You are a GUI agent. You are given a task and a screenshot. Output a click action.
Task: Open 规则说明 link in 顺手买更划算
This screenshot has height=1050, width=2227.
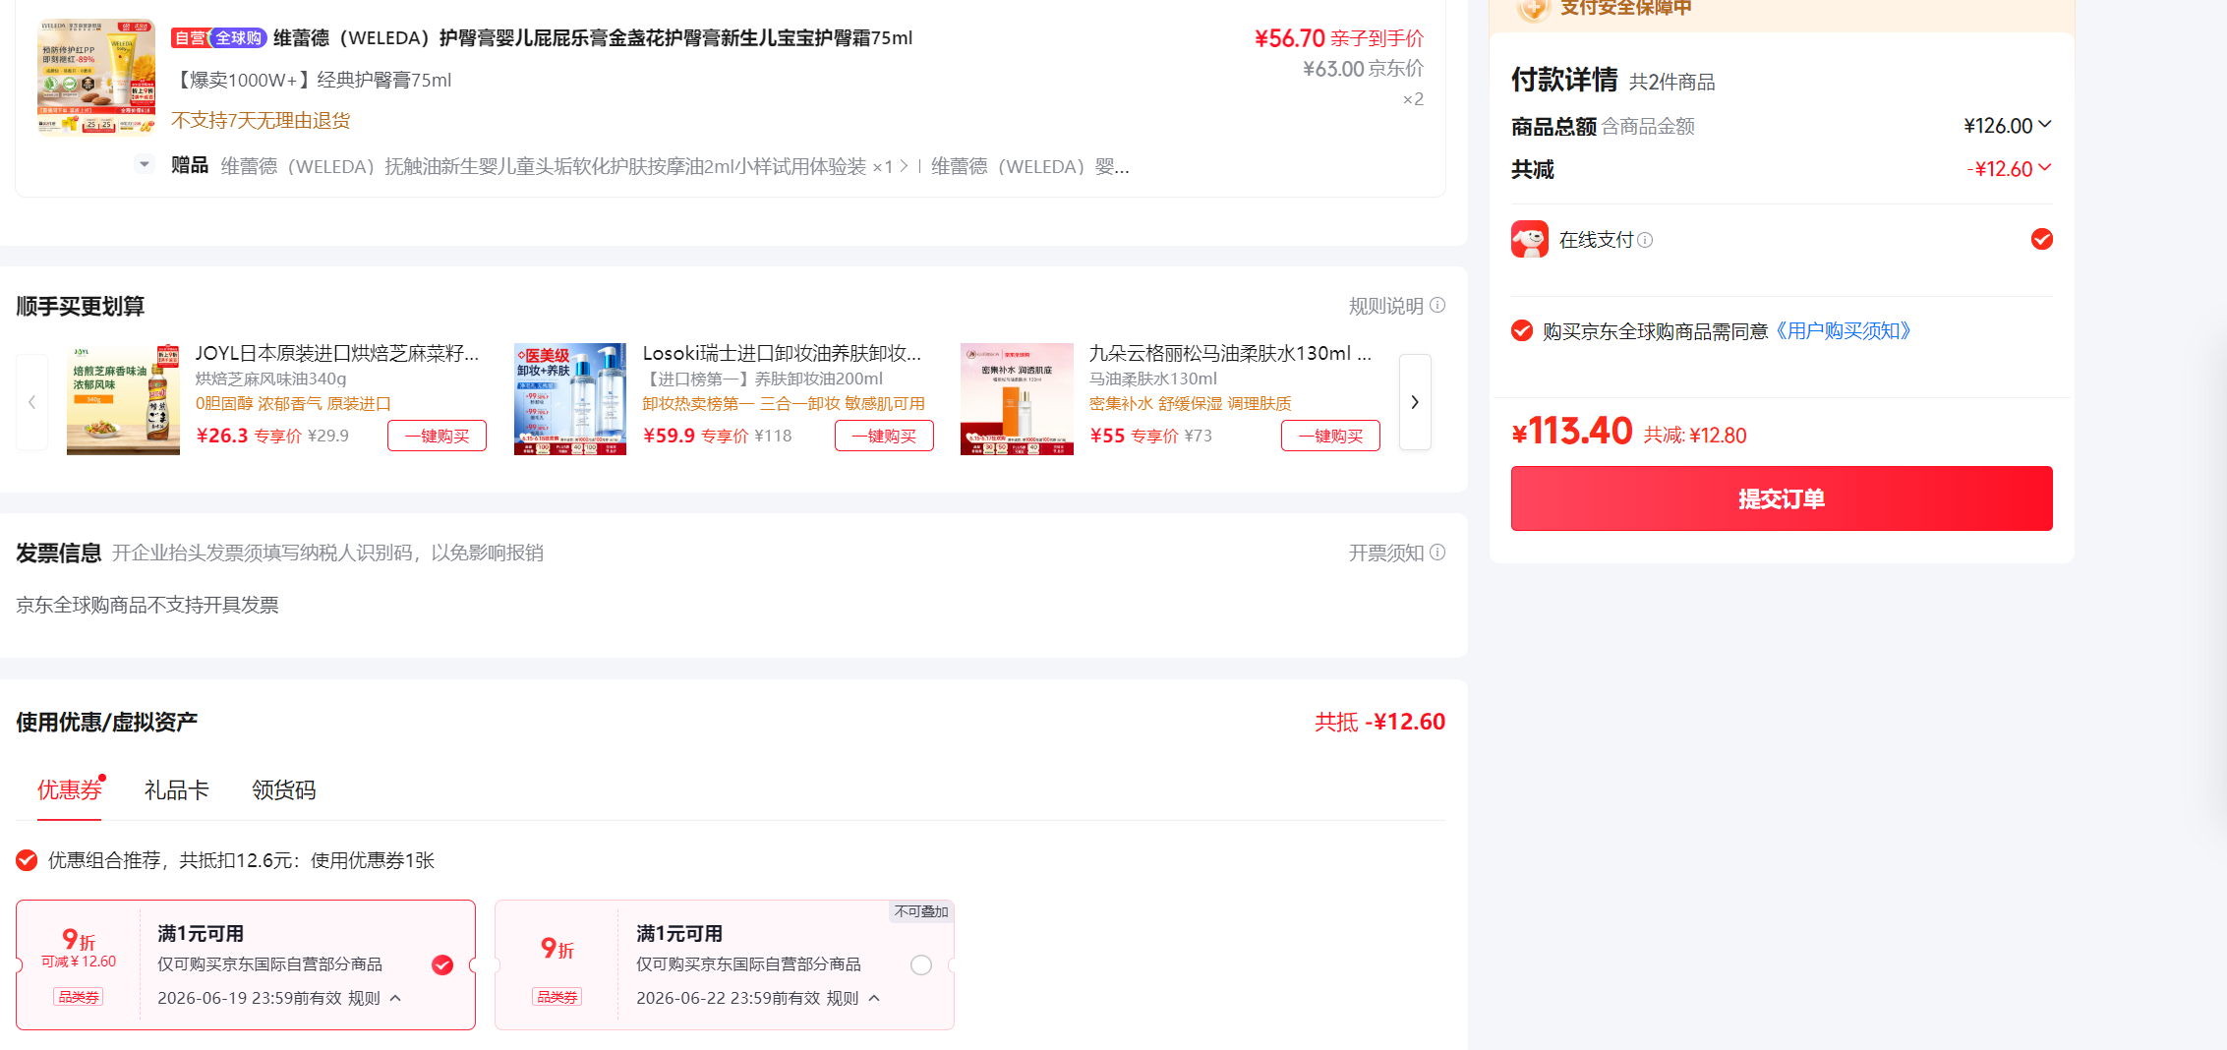click(1386, 306)
